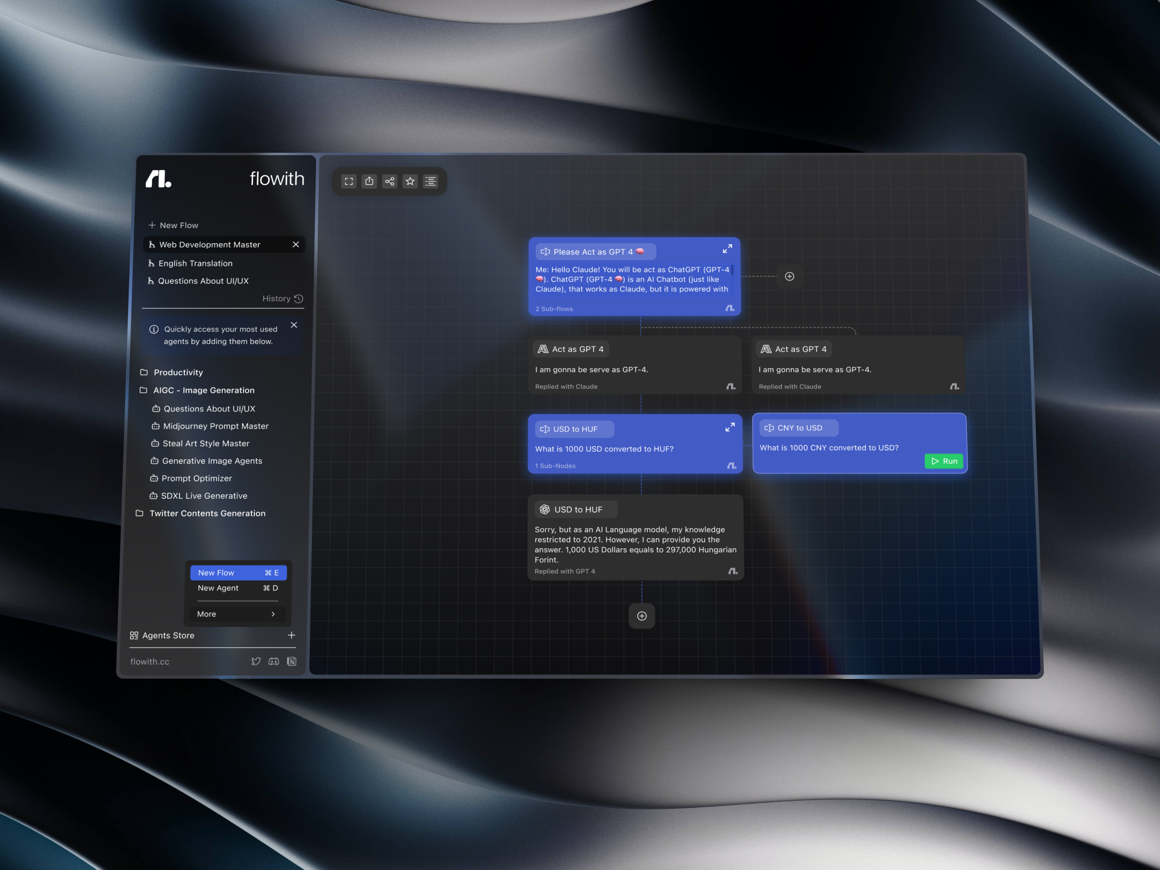Open the Generative Image Agents item

(x=206, y=461)
